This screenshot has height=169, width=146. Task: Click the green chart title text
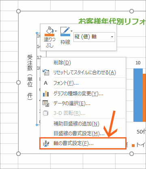click(x=112, y=22)
